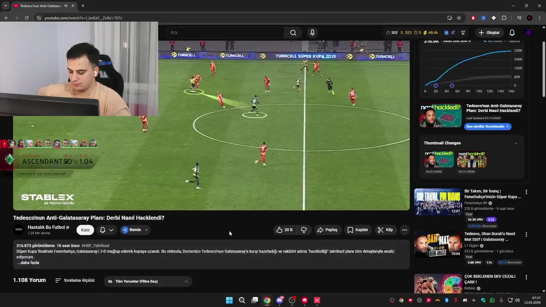The height and width of the screenshot is (307, 546).
Task: Click first thumbnail change image
Action: click(439, 159)
